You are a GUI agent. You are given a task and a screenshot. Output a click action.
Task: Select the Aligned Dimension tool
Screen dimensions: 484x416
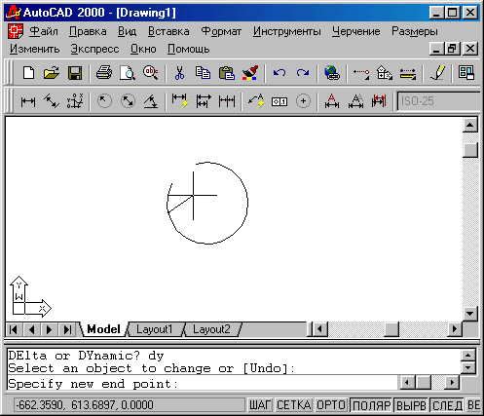[x=52, y=101]
